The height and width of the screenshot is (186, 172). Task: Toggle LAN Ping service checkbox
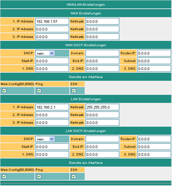(39, 177)
